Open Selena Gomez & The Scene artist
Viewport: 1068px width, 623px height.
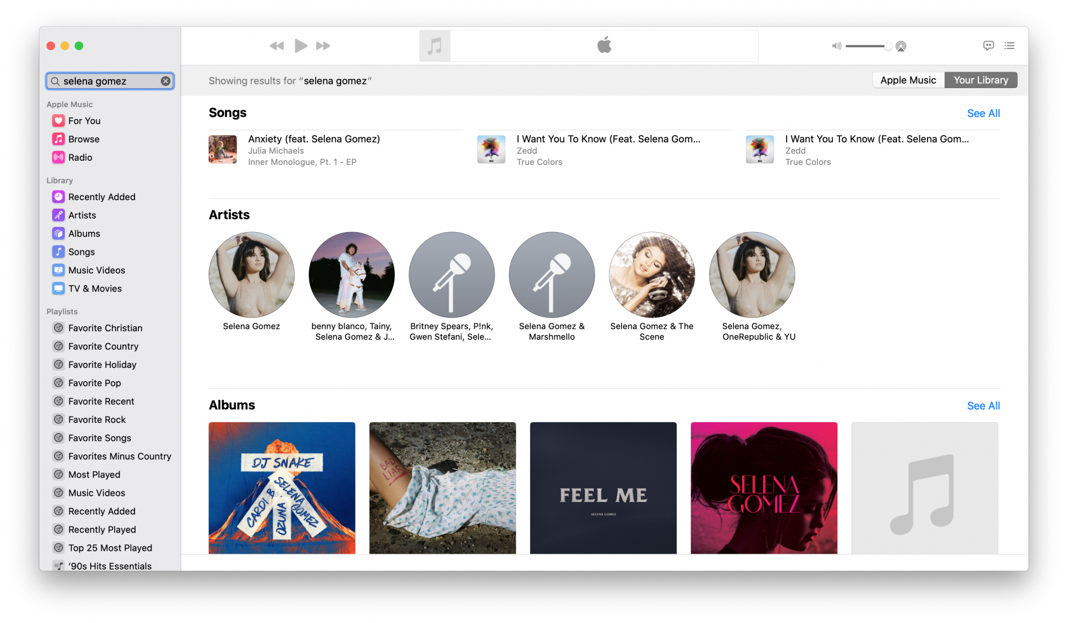pyautogui.click(x=652, y=274)
